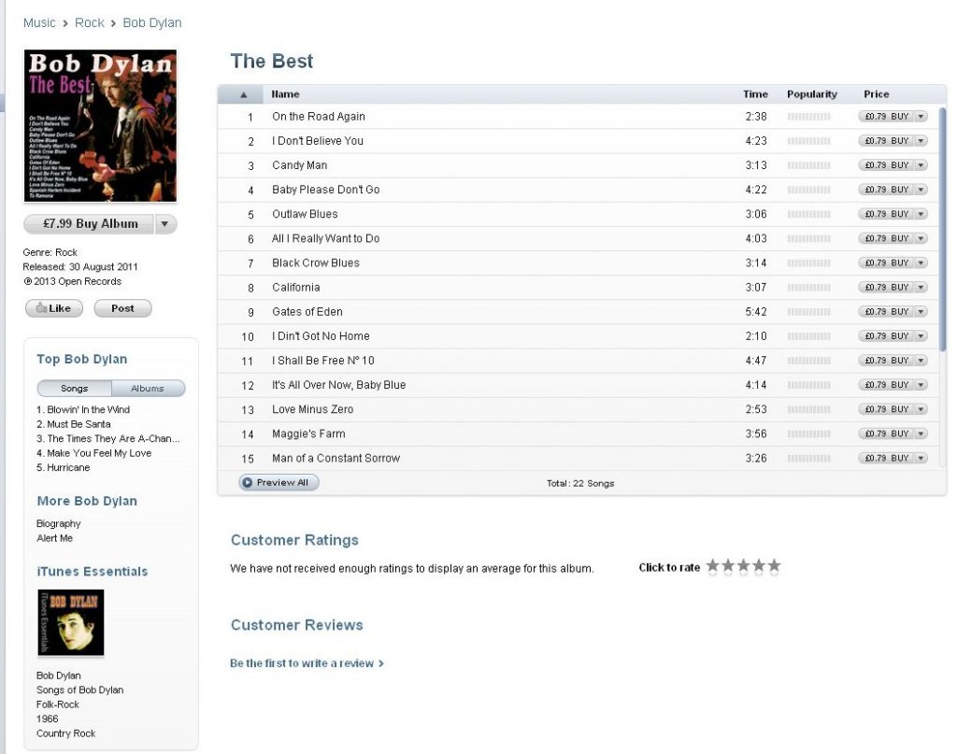Buy Candy Man for £0.79

tap(886, 165)
